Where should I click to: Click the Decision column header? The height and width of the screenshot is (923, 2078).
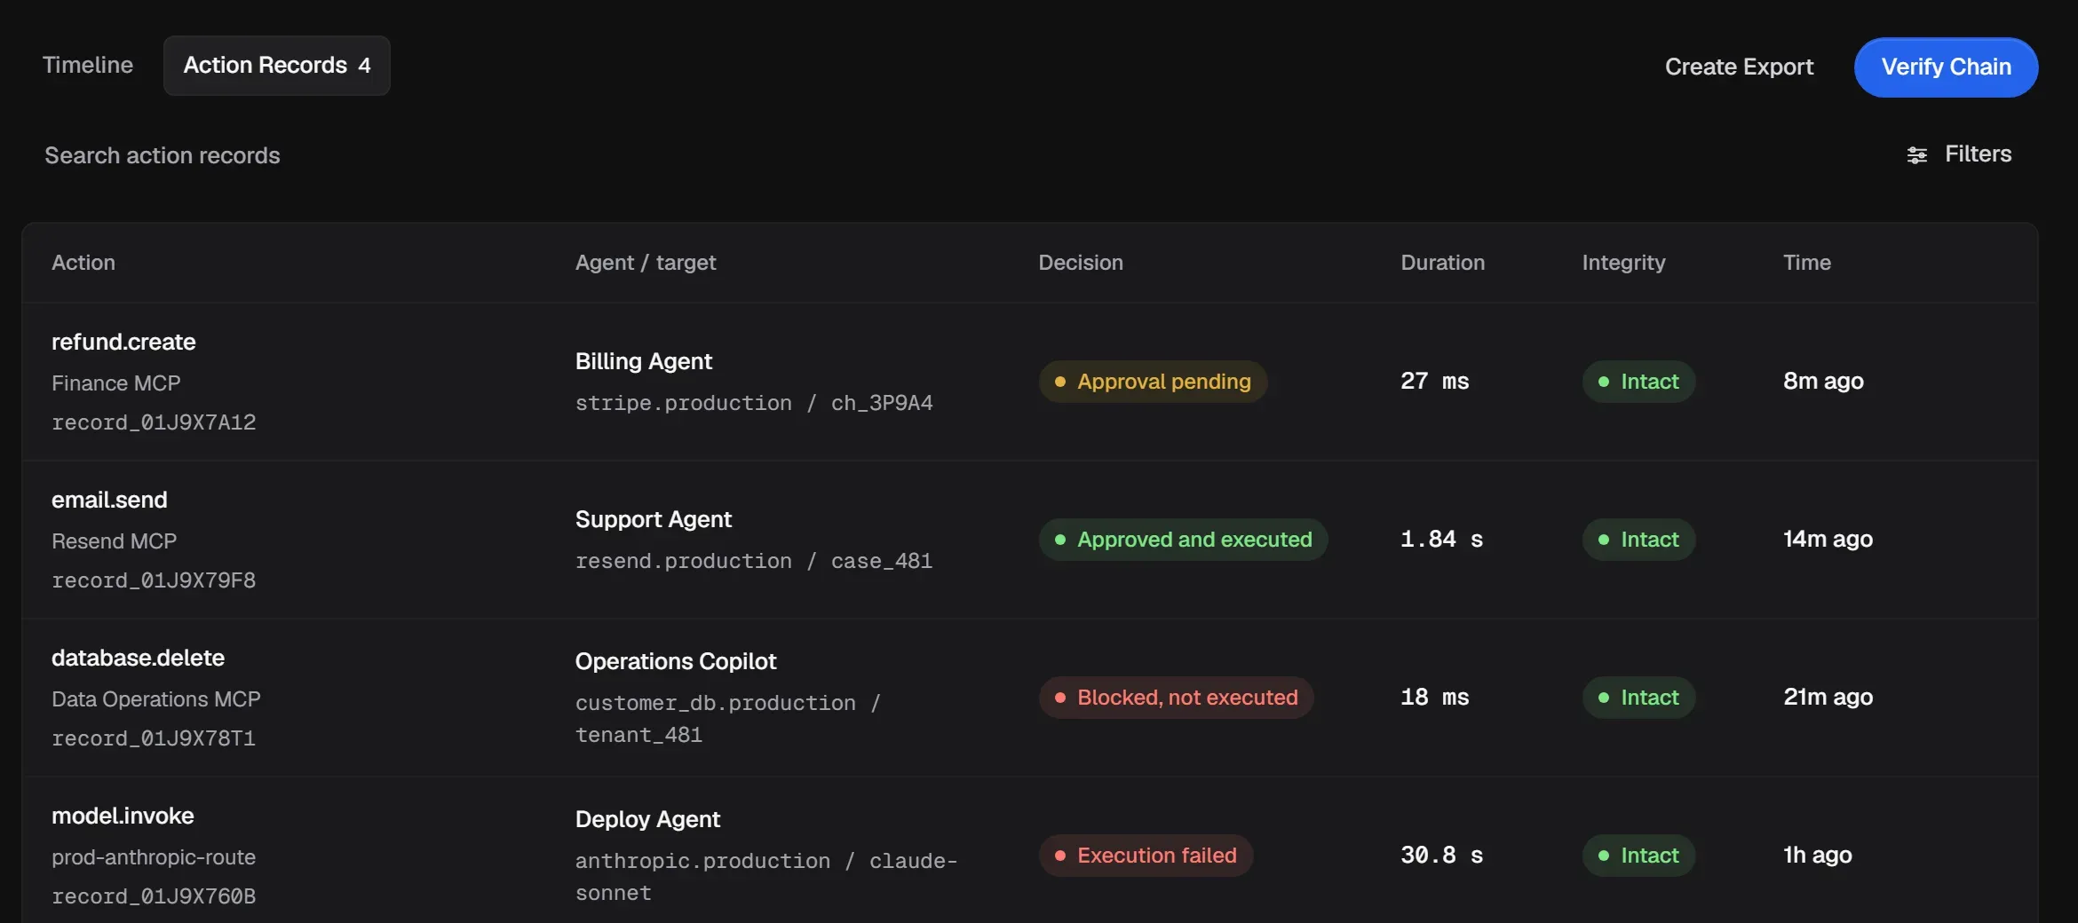click(1081, 263)
